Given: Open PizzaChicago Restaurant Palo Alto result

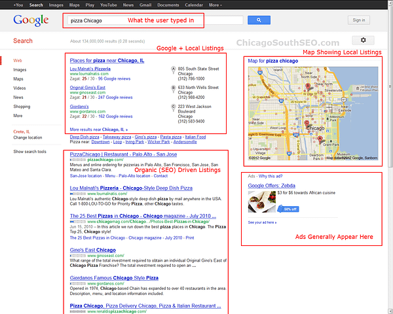Looking at the screenshot, I should 123,154.
